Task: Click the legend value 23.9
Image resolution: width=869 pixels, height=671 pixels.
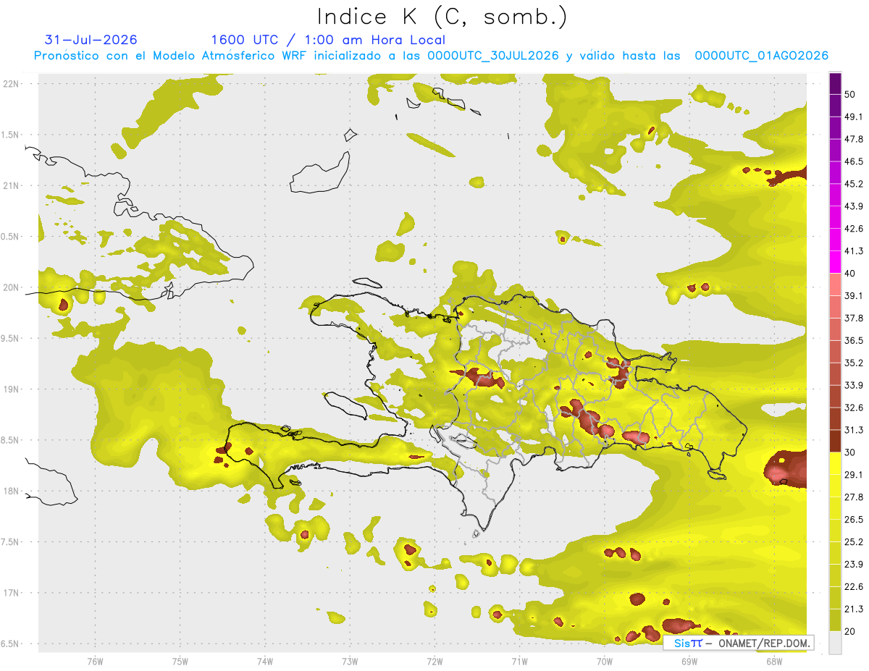Action: coord(854,565)
